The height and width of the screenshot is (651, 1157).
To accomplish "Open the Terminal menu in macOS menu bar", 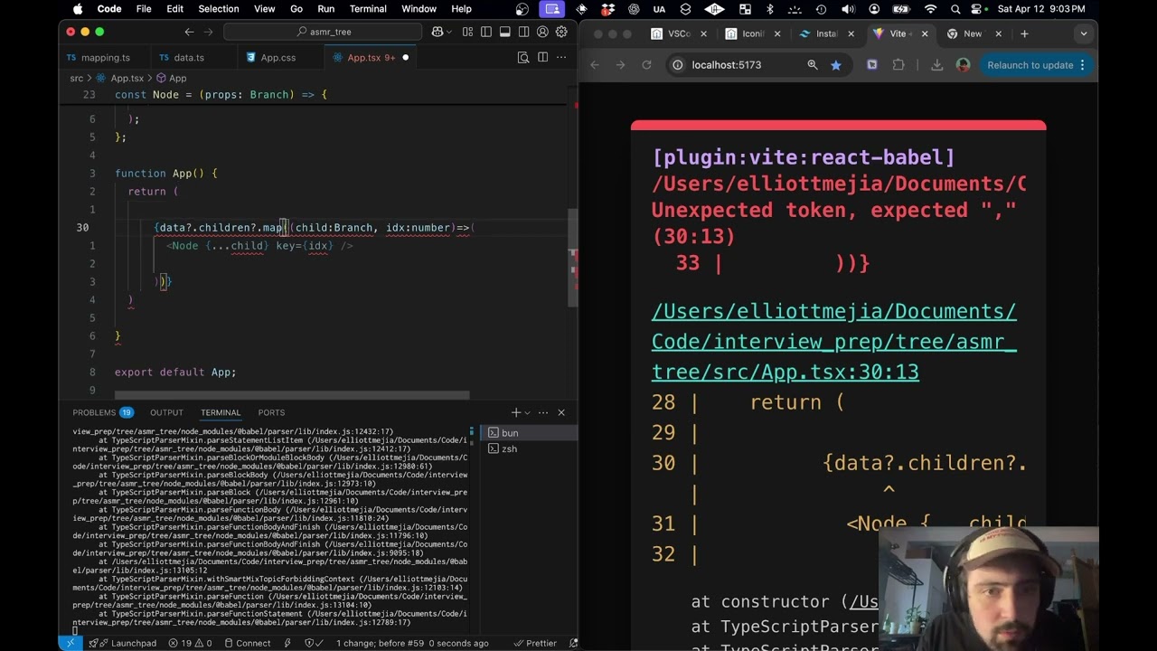I will point(368,9).
